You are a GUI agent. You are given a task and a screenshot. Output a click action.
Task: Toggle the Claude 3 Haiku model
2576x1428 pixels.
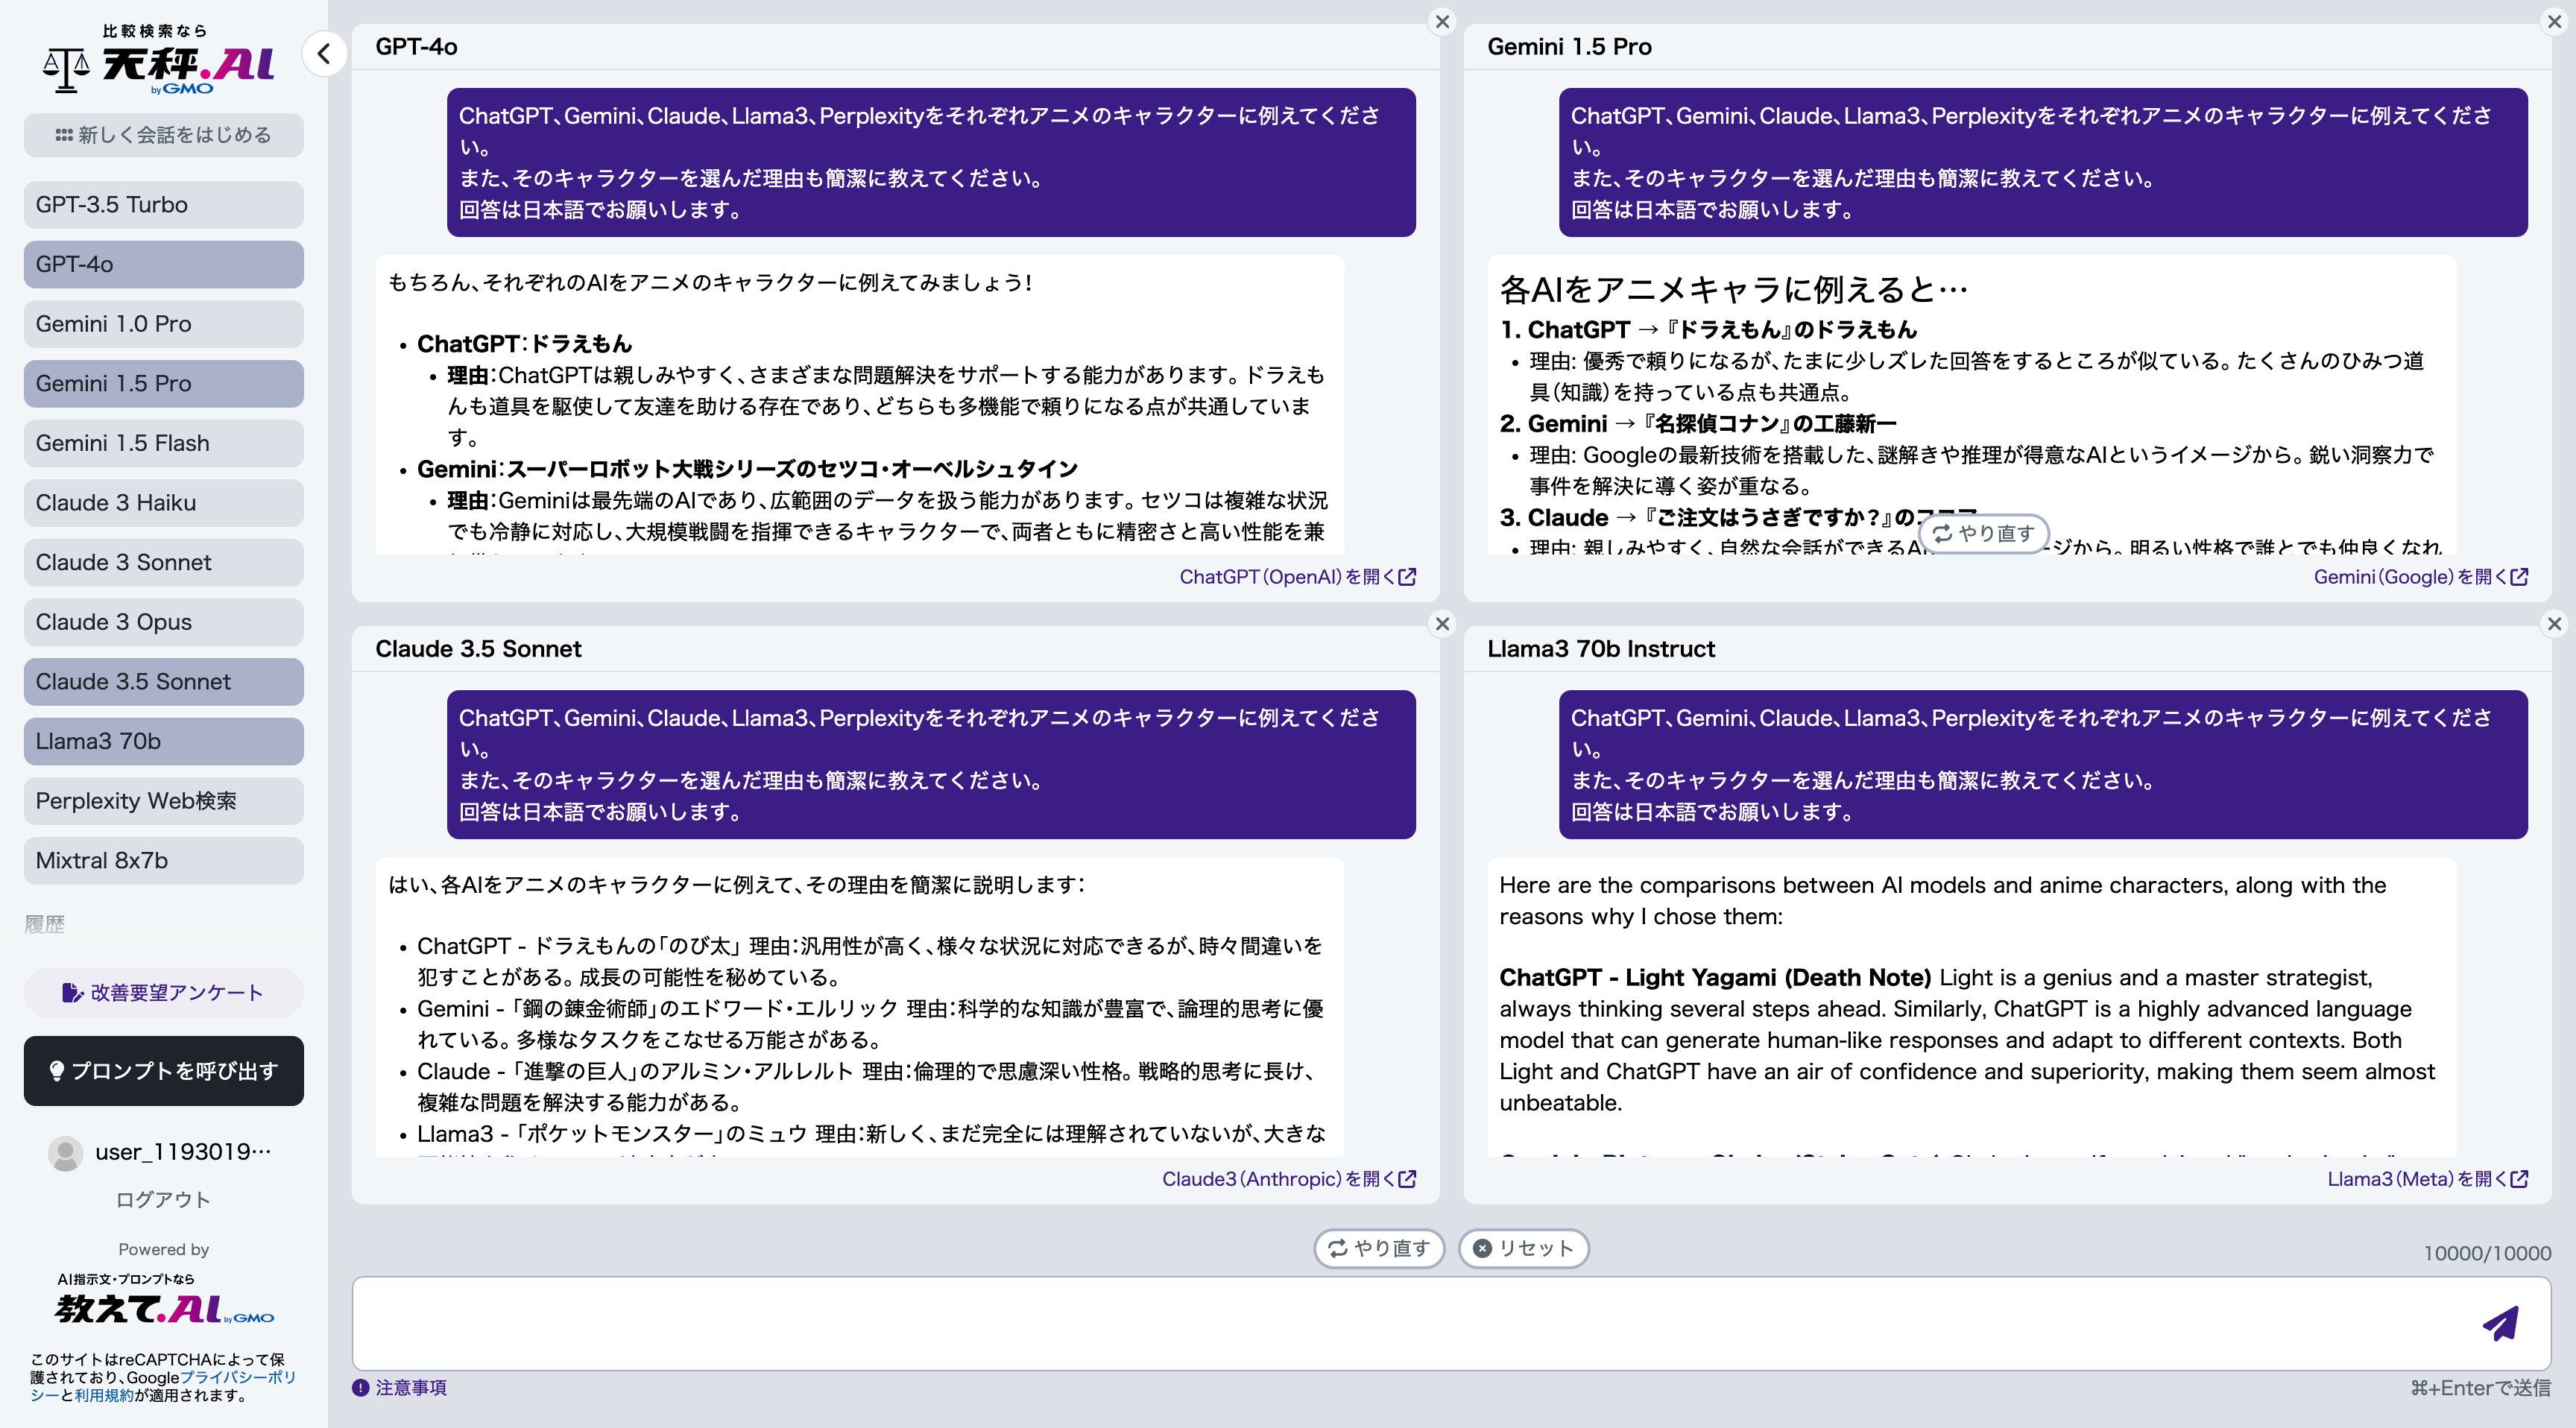[x=164, y=503]
